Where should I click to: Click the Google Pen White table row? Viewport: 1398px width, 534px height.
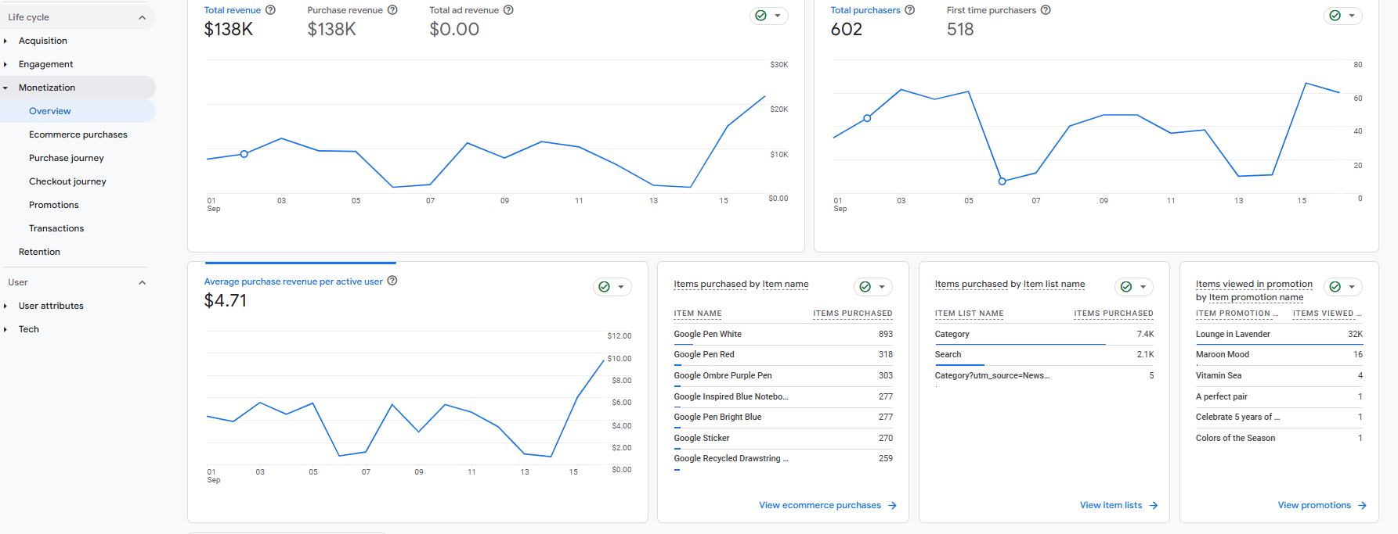point(783,334)
